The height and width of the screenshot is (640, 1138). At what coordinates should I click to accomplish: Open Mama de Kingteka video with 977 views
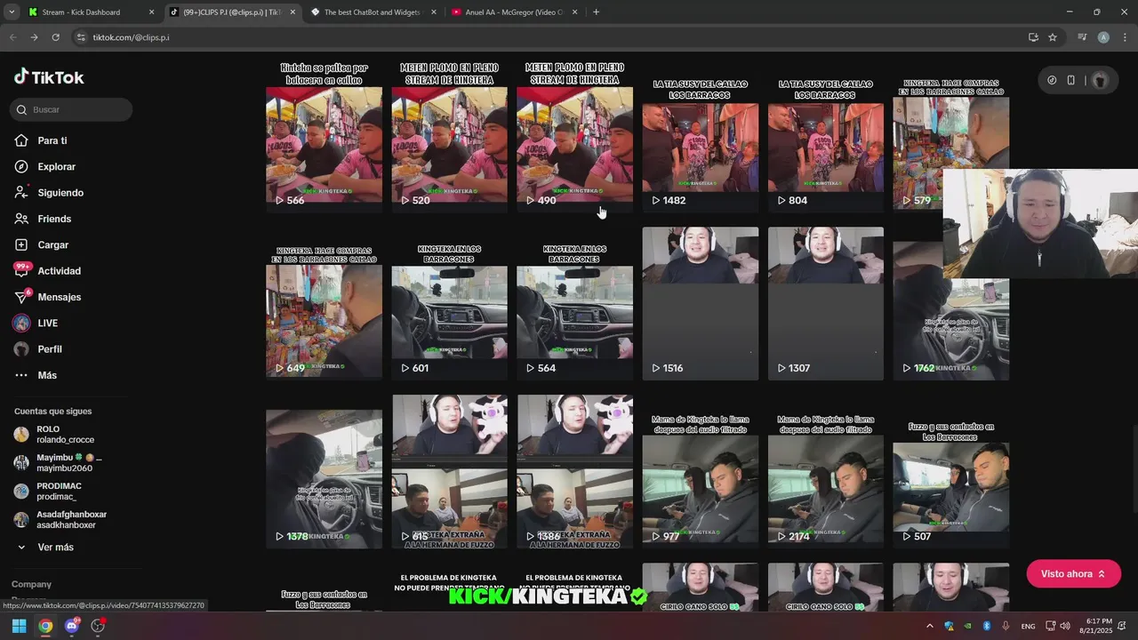pyautogui.click(x=700, y=471)
